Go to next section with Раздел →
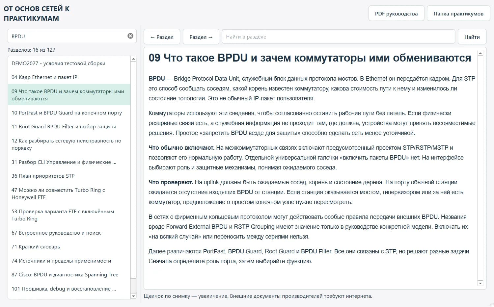494x307 pixels. (201, 37)
